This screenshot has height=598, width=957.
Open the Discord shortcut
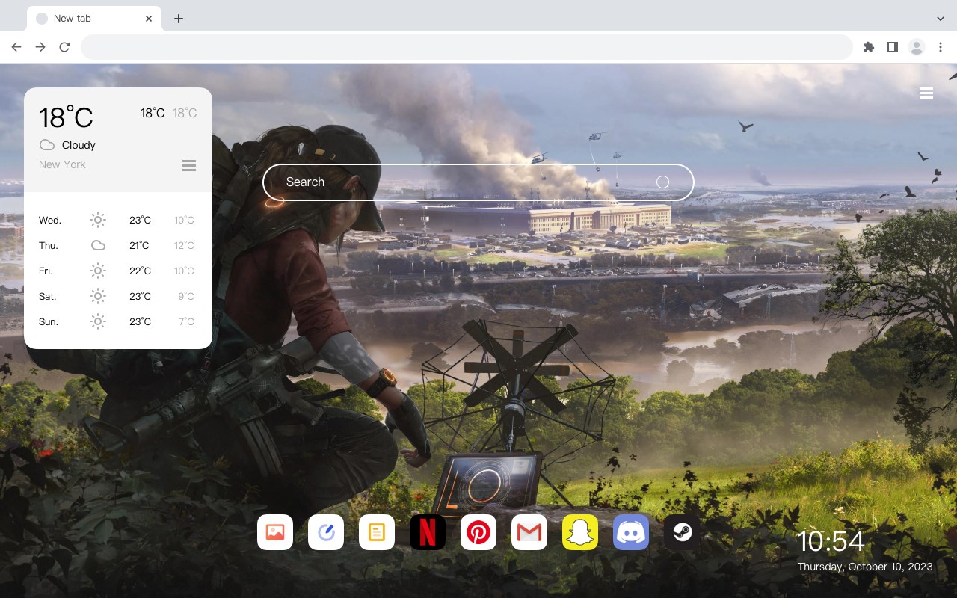(631, 532)
